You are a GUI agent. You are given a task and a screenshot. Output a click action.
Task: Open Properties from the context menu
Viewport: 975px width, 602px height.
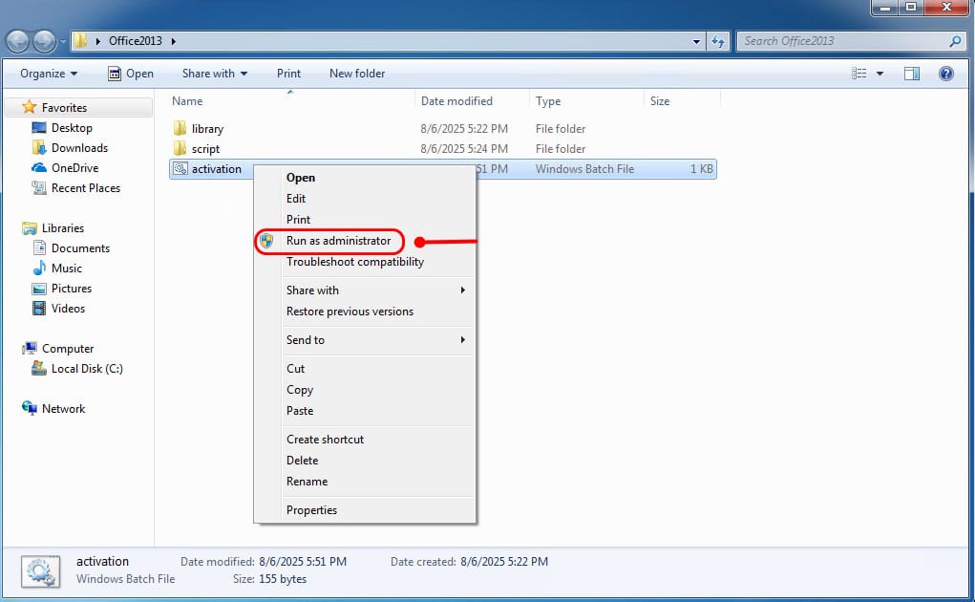click(311, 510)
